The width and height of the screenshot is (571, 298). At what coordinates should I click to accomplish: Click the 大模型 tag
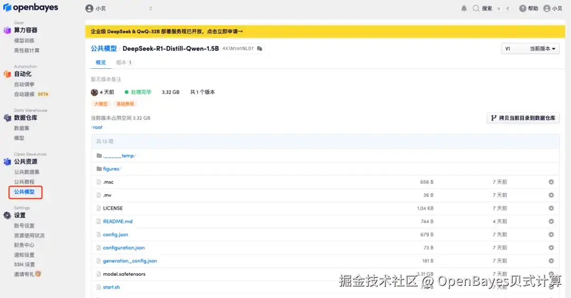point(101,104)
